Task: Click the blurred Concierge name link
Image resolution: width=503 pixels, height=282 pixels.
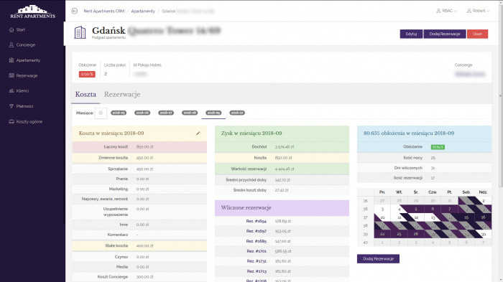Action: (470, 74)
